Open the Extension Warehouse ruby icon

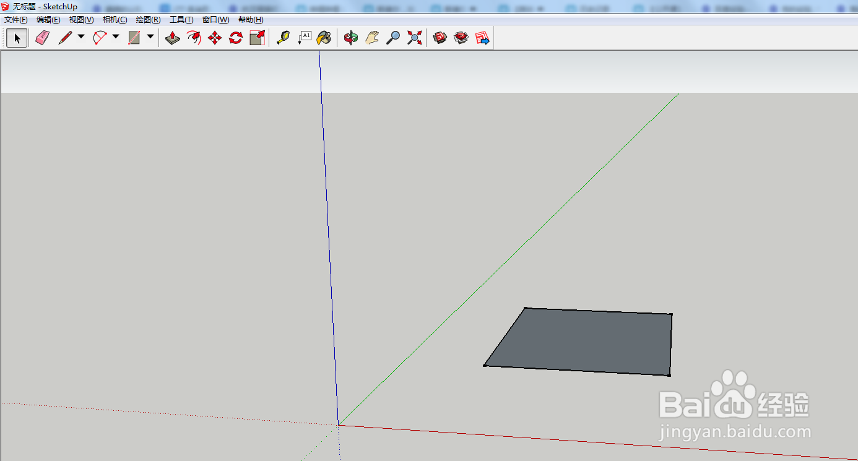tap(461, 38)
